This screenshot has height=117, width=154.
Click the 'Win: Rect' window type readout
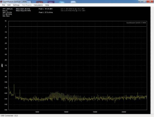coord(6,16)
